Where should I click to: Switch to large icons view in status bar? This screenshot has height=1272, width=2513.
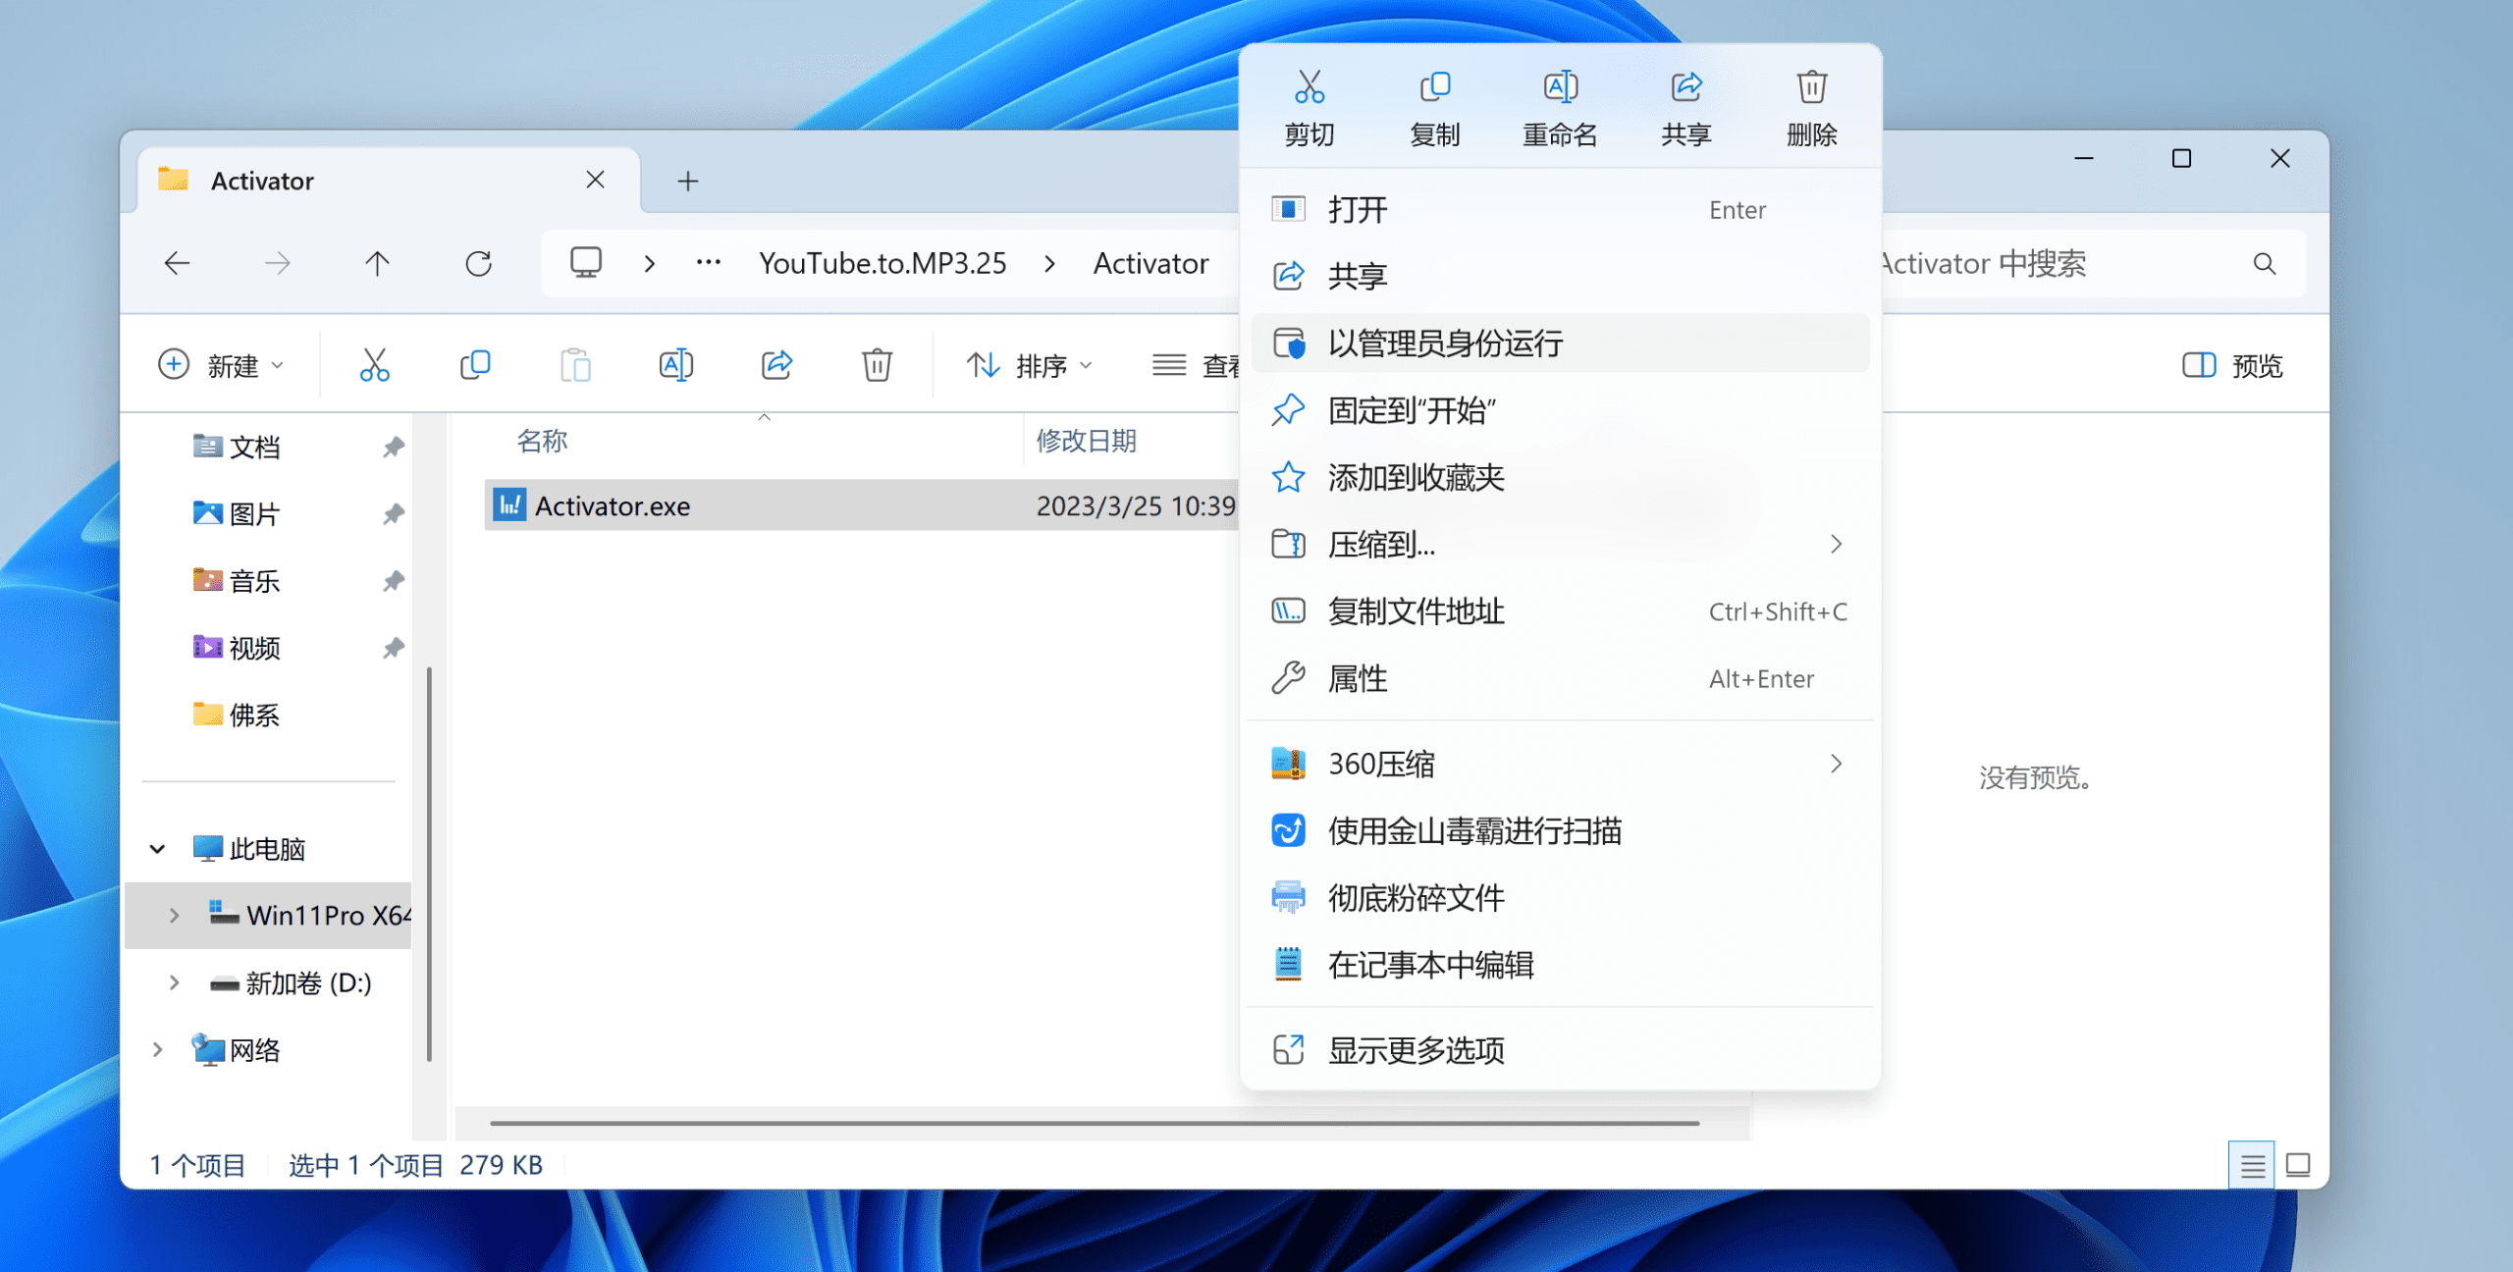pos(2298,1165)
